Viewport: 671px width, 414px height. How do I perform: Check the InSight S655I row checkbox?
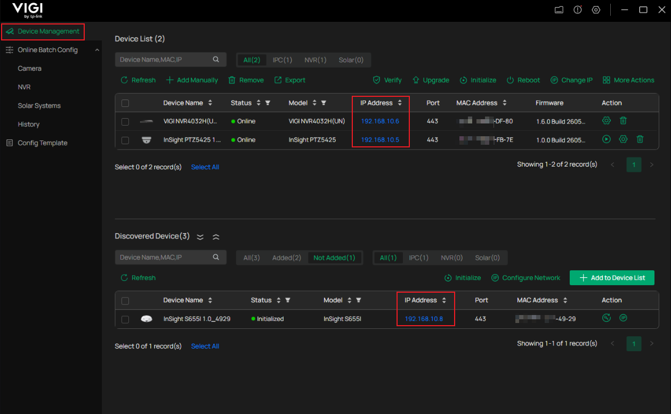pyautogui.click(x=125, y=319)
